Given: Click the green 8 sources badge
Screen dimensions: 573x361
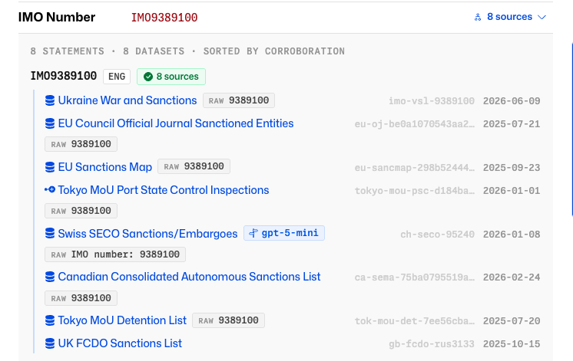Looking at the screenshot, I should (x=171, y=77).
